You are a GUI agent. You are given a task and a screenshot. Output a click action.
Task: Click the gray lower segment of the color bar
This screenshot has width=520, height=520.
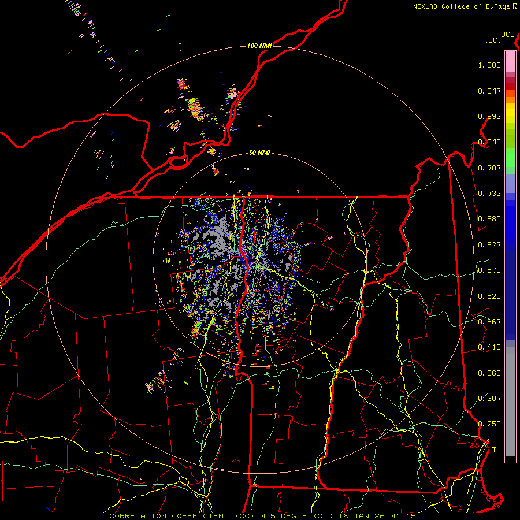click(x=510, y=402)
